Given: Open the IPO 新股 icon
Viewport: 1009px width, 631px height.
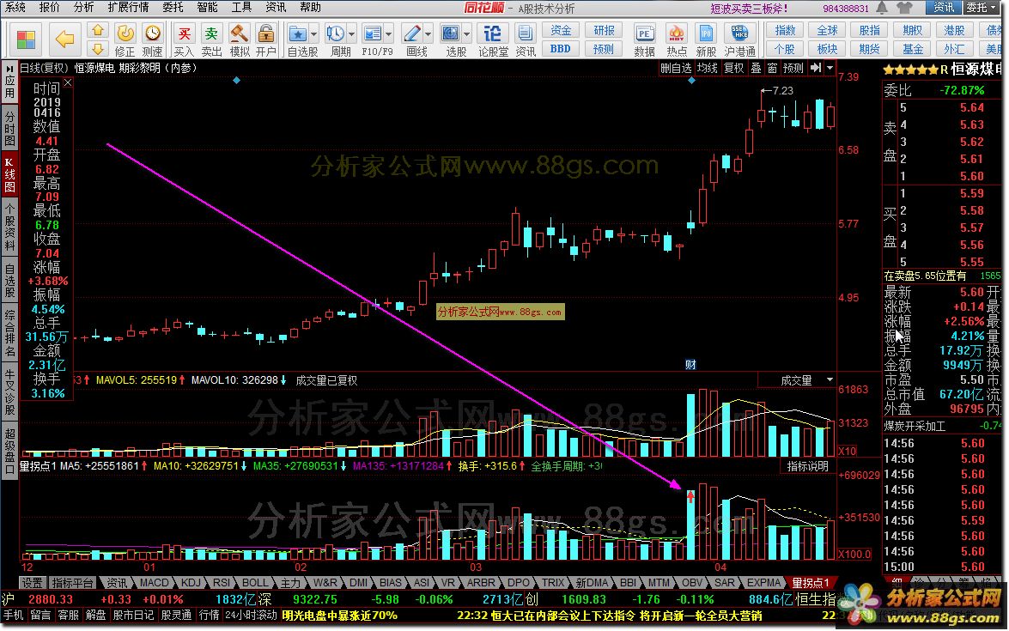Looking at the screenshot, I should click(x=706, y=33).
